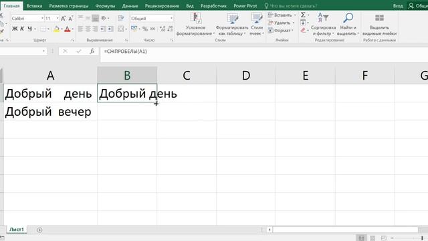Image resolution: width=428 pixels, height=241 pixels.
Task: Click the accounting number format icon
Action: (x=134, y=29)
